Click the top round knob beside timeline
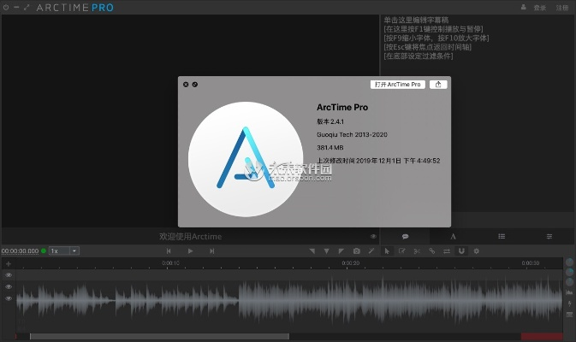 pos(569,262)
